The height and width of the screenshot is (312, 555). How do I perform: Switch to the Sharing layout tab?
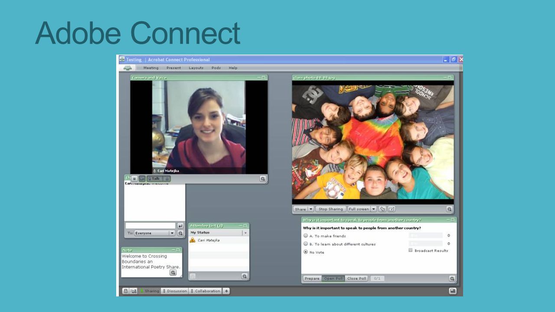pos(150,291)
